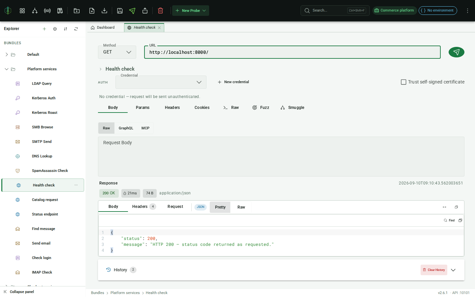Switch response view to Raw
Image resolution: width=475 pixels, height=297 pixels.
241,207
